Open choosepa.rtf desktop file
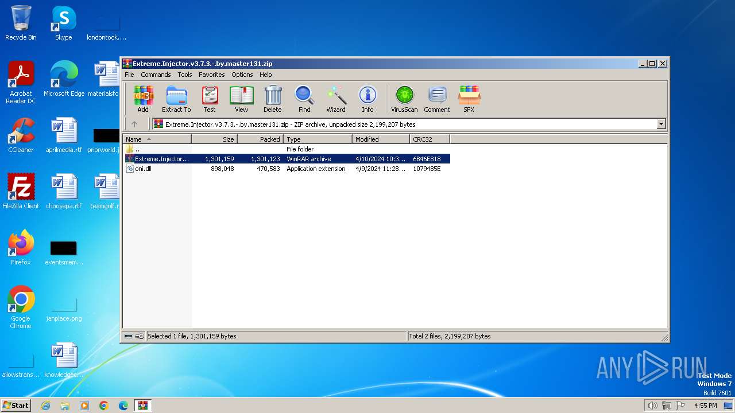735x413 pixels. click(64, 192)
